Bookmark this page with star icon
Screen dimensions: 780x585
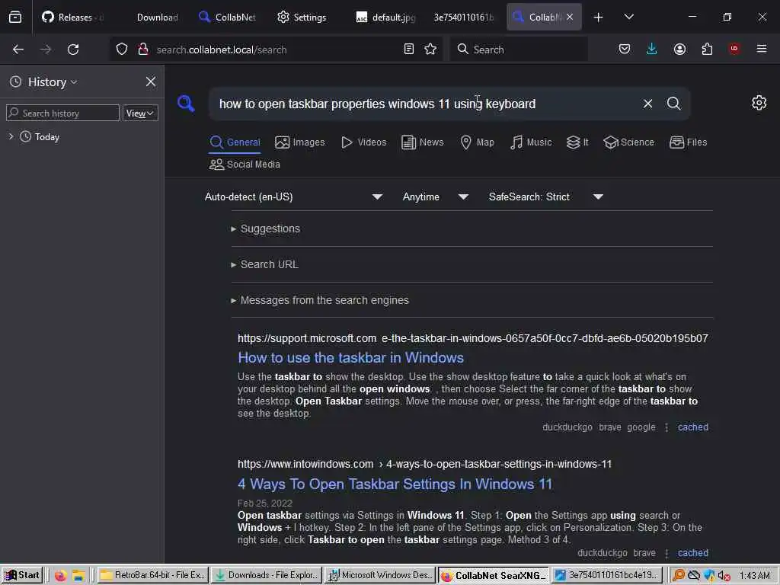[431, 50]
